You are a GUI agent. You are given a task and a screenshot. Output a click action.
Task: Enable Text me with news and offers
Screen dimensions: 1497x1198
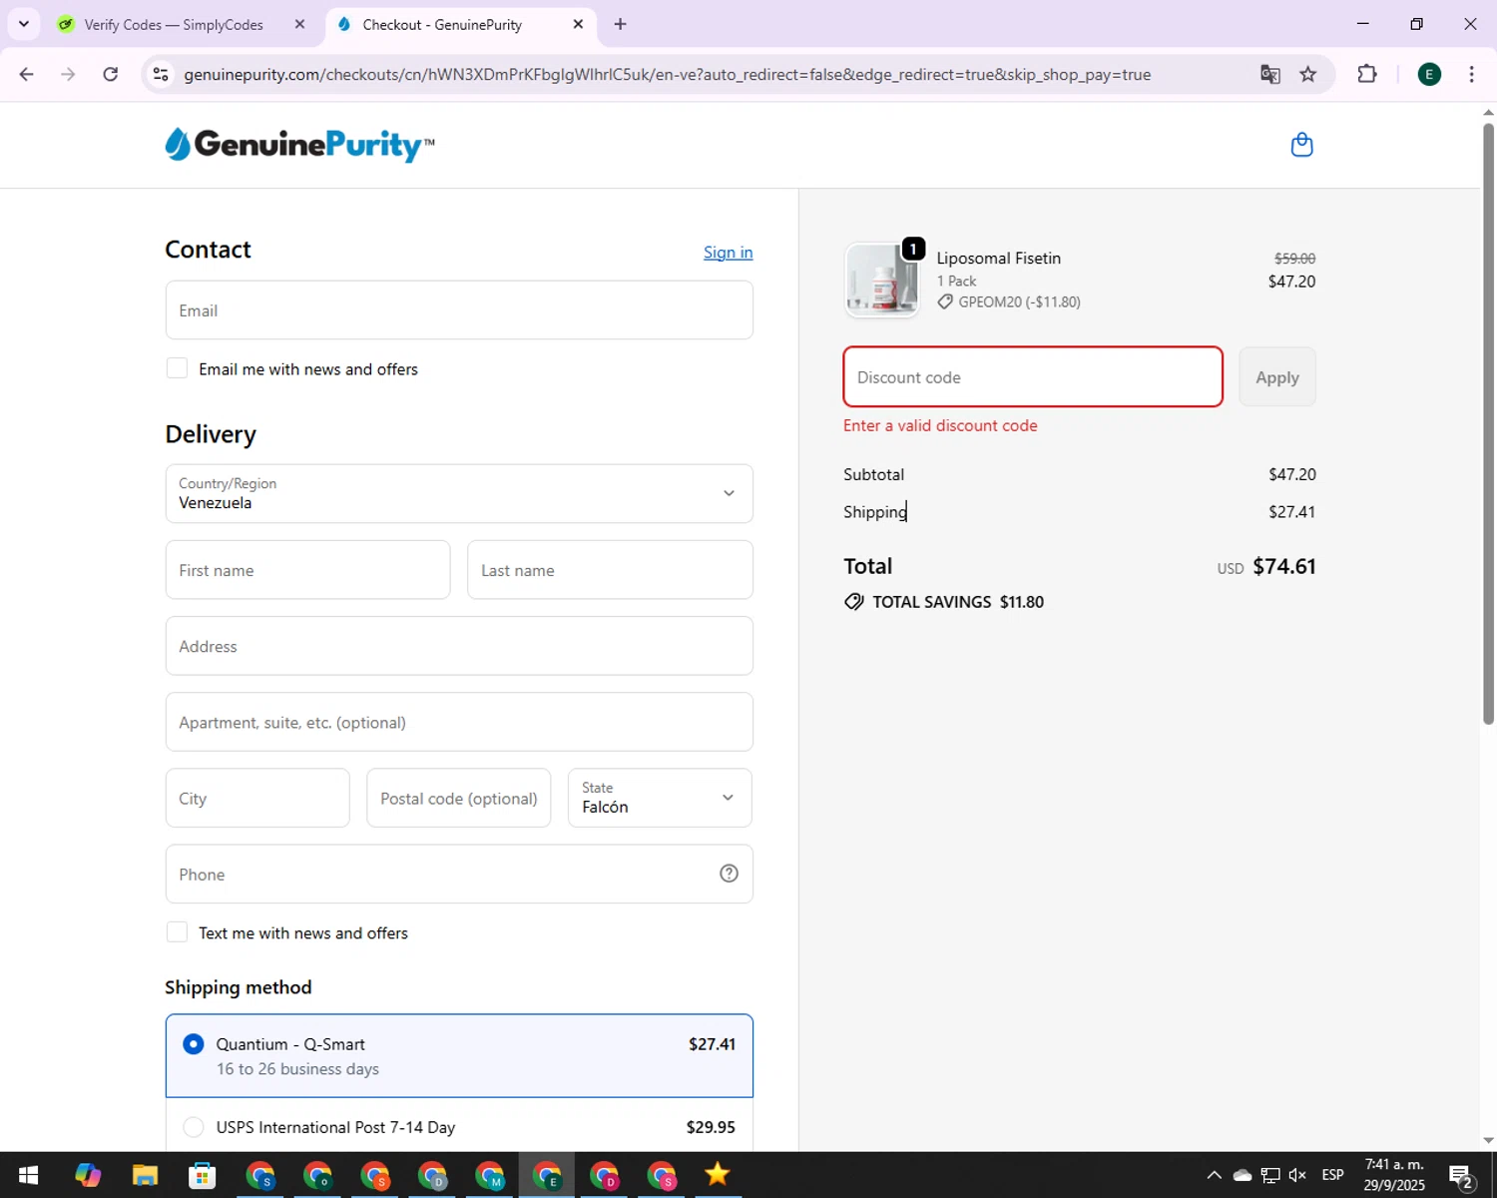click(177, 932)
